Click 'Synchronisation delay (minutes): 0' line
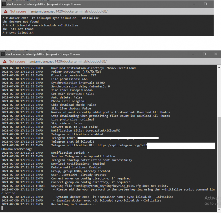This screenshot has height=213, width=221. coord(80,86)
